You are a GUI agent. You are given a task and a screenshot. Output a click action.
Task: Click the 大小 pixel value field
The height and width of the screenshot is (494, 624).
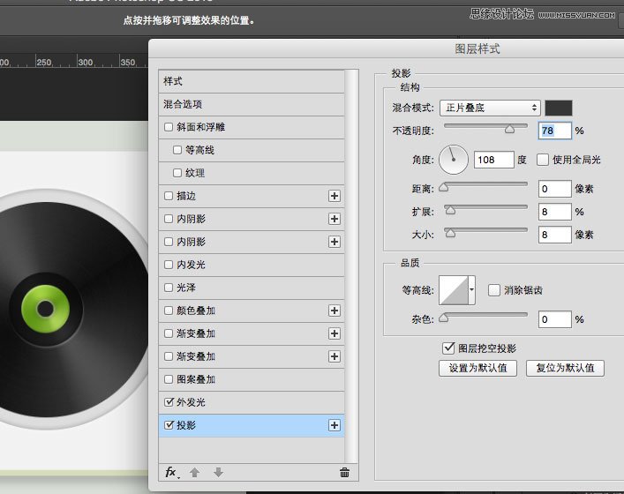click(x=555, y=235)
